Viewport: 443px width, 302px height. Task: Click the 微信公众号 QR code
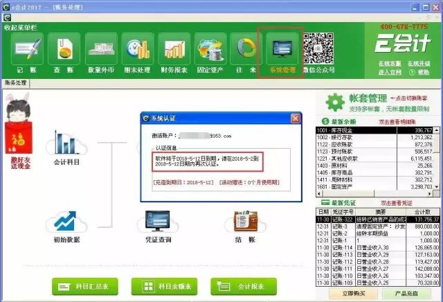pyautogui.click(x=318, y=48)
